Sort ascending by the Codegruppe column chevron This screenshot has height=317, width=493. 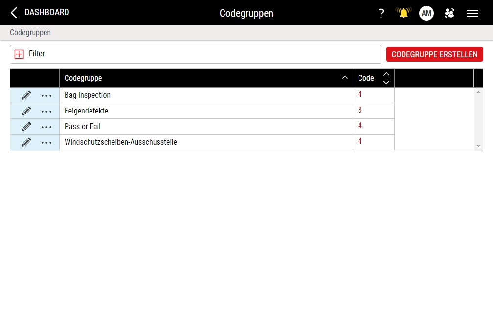(x=344, y=77)
